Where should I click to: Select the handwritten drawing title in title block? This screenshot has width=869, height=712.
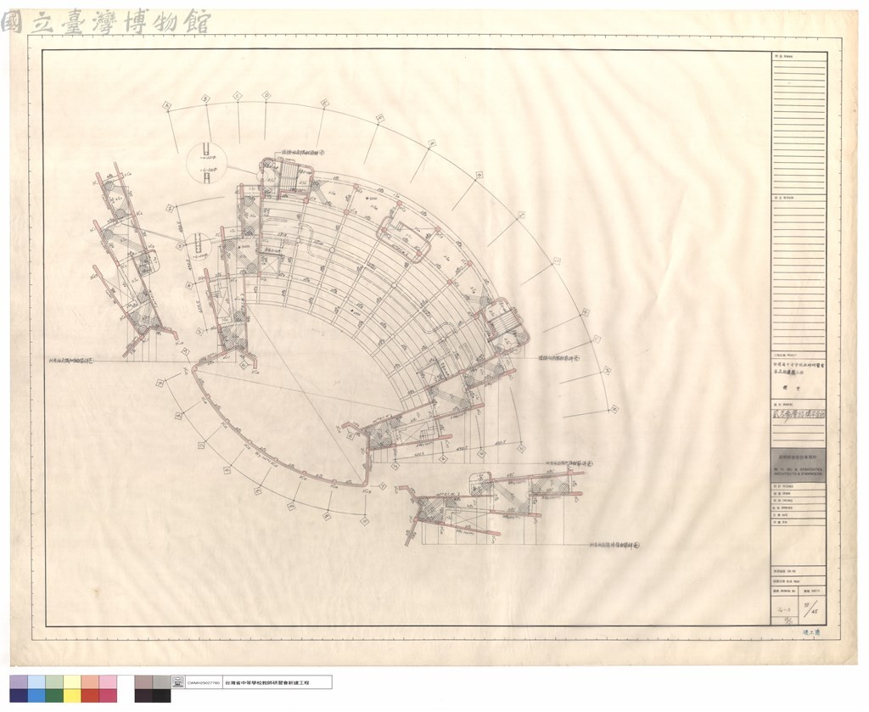coord(798,413)
